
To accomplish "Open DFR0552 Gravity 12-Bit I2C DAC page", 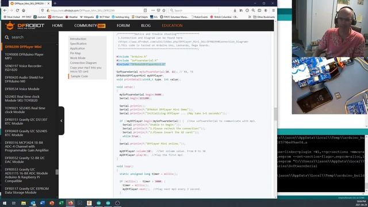I will click(25, 160).
